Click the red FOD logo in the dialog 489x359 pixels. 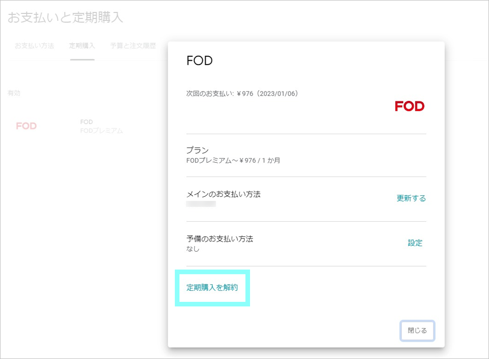(409, 106)
